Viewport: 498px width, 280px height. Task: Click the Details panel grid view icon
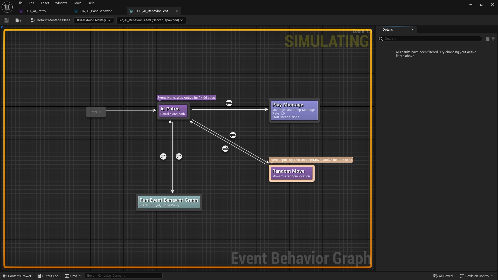click(488, 39)
